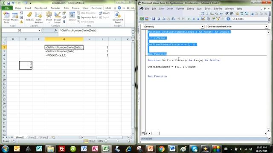The image size is (273, 153).
Task: Open the Window menu in VBA editor
Action: (x=229, y=8)
